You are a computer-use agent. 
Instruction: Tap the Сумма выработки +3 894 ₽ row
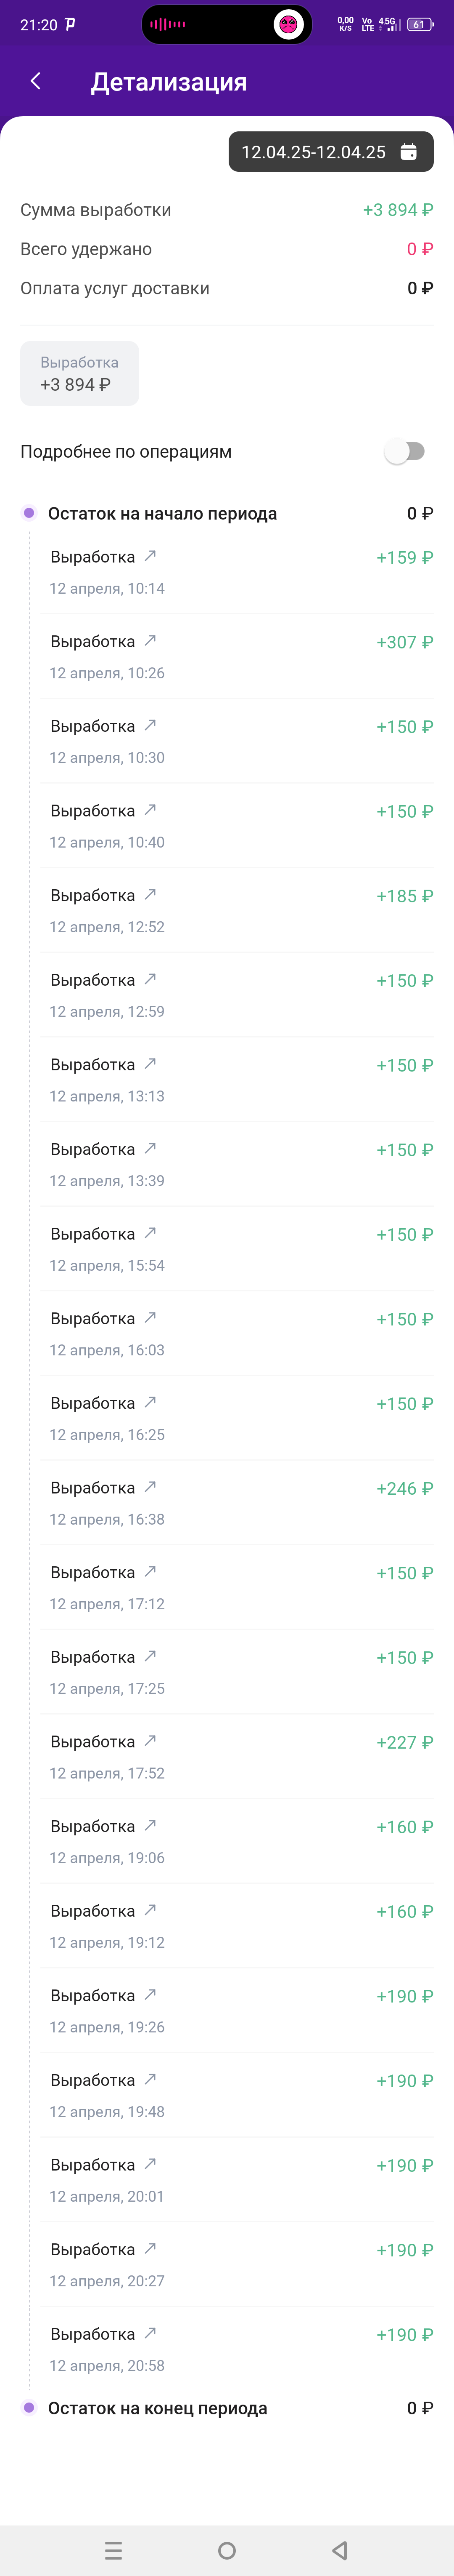tap(227, 210)
